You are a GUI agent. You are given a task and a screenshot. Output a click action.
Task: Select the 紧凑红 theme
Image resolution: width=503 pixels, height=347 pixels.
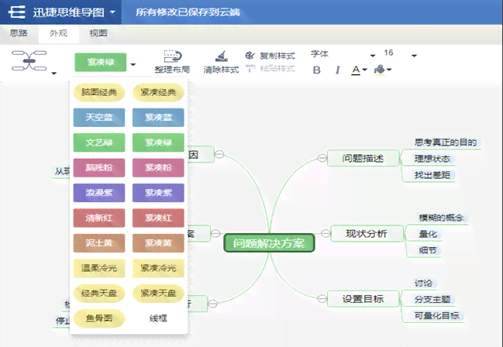[158, 218]
